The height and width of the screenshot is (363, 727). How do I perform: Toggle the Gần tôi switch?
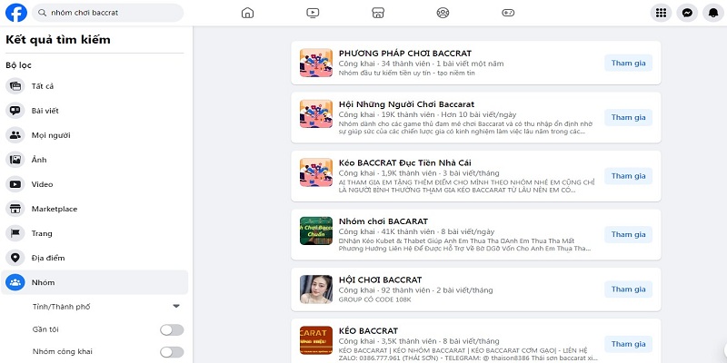point(172,329)
